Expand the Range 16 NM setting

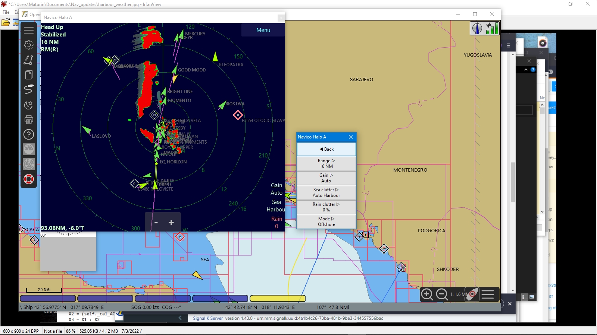pos(326,163)
